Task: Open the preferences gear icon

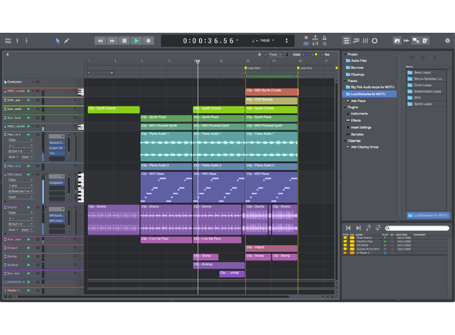Action: click(x=448, y=41)
